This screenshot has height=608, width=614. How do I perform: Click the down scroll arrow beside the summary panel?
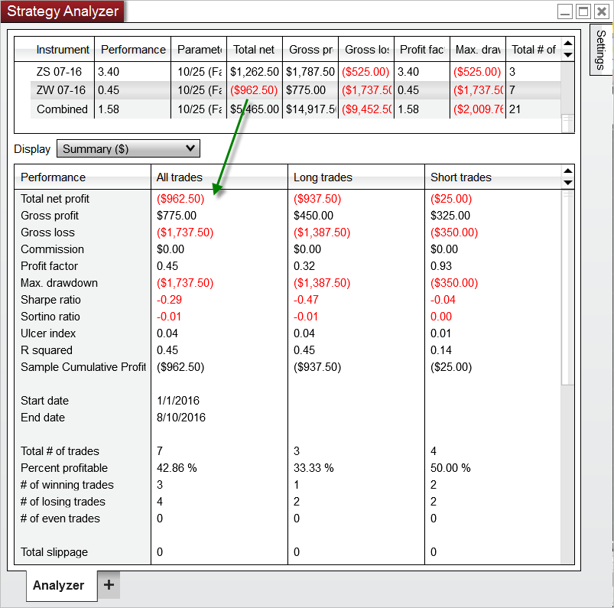point(567,184)
